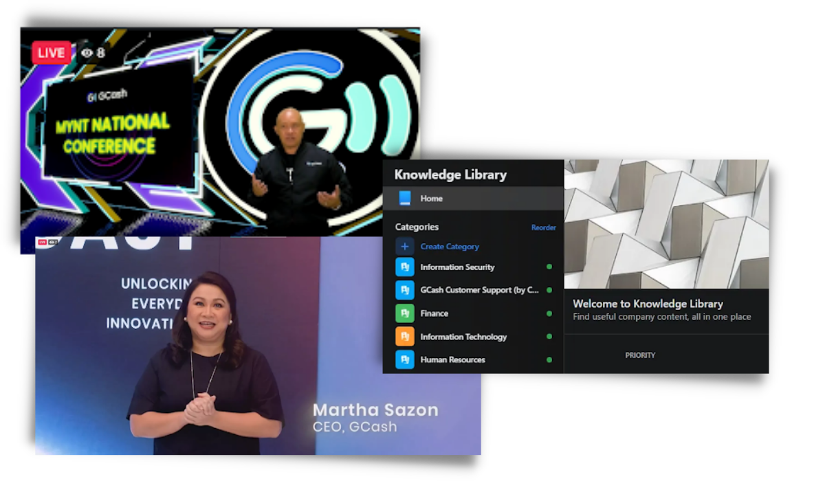Screen dimensions: 825x481
Task: Open the Home item in Knowledge Library
Action: pos(474,199)
